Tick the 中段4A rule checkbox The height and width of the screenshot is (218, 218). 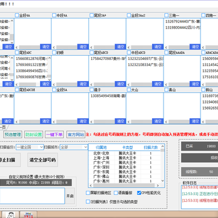click(x=54, y=15)
